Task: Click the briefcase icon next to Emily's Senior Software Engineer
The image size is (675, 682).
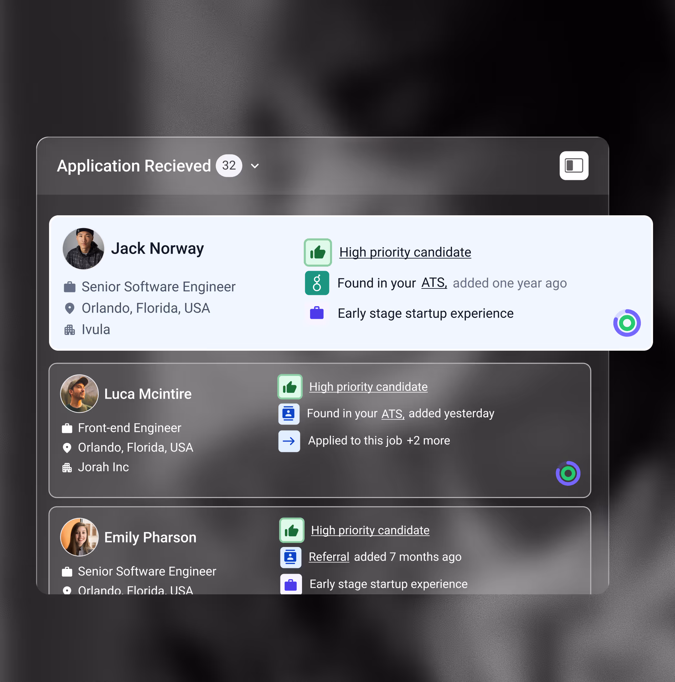Action: (67, 572)
